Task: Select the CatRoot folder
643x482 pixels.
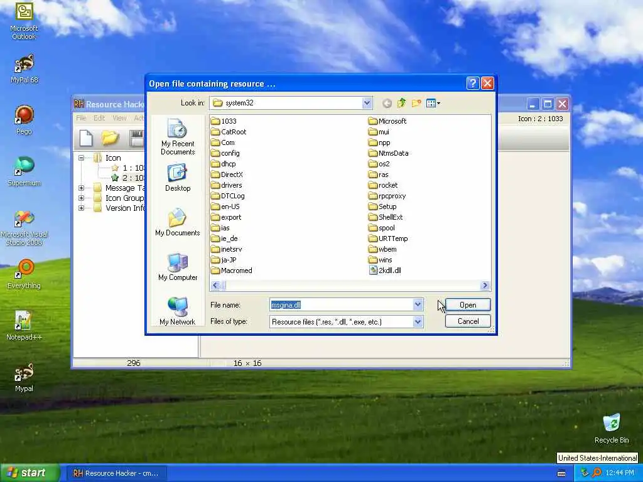Action: click(229, 132)
